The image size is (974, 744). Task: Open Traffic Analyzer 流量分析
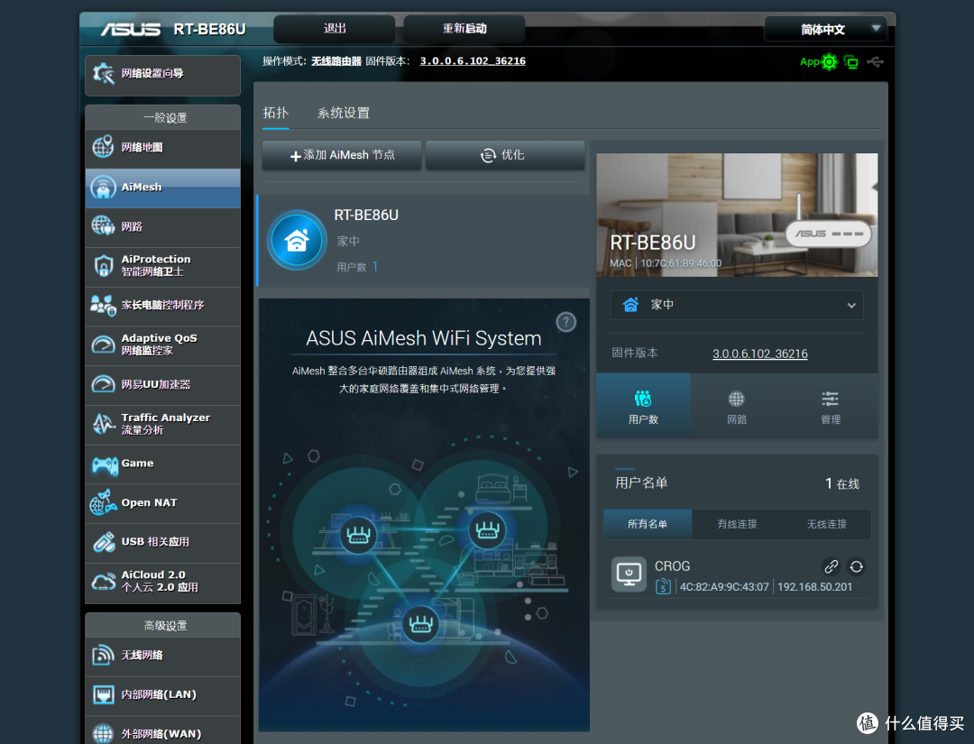pyautogui.click(x=162, y=425)
